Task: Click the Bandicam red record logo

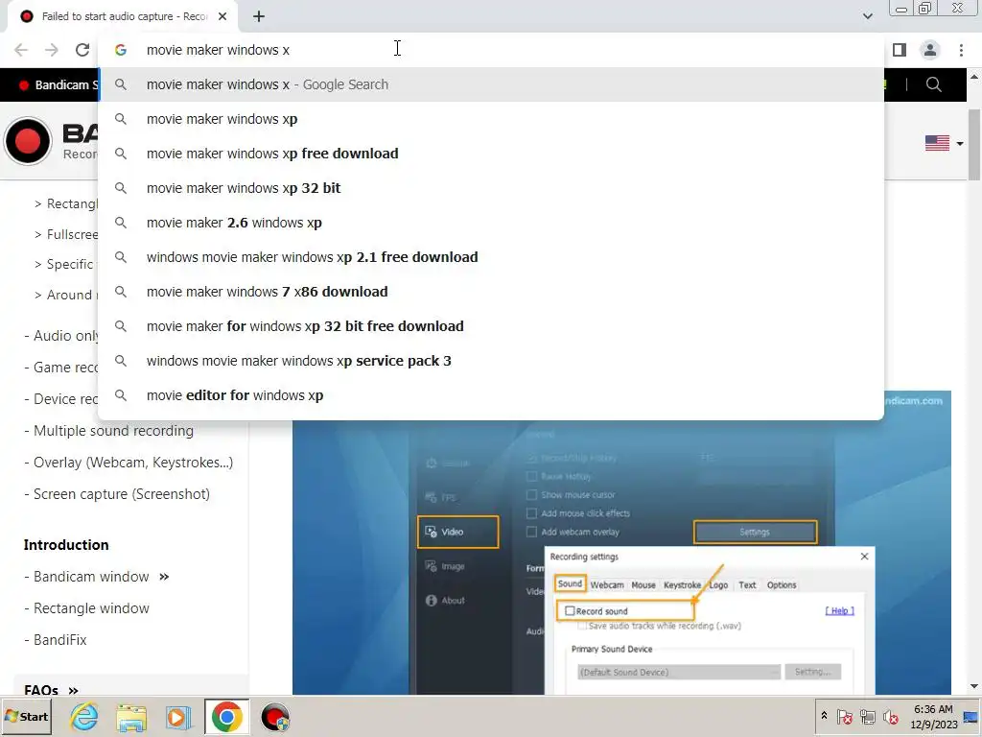Action: (x=28, y=141)
